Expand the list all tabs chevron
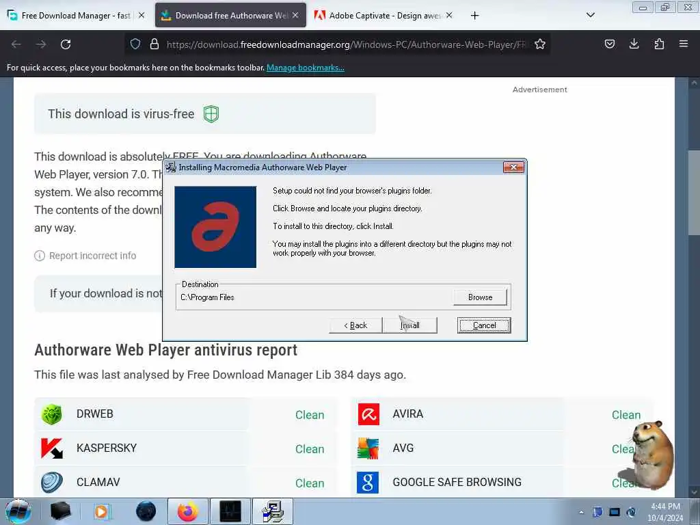Viewport: 700px width, 525px height. (x=590, y=15)
